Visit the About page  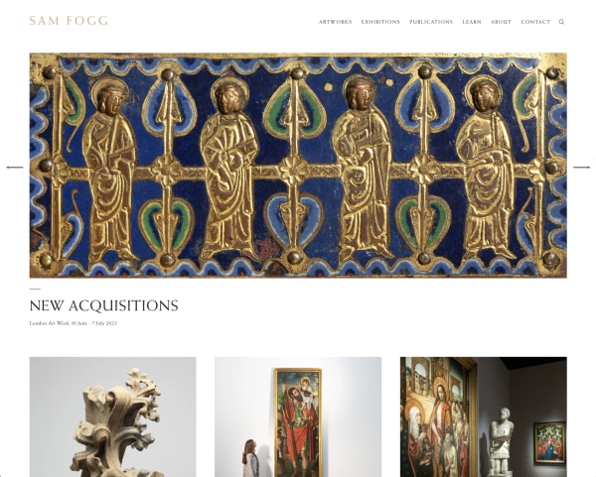(x=501, y=22)
